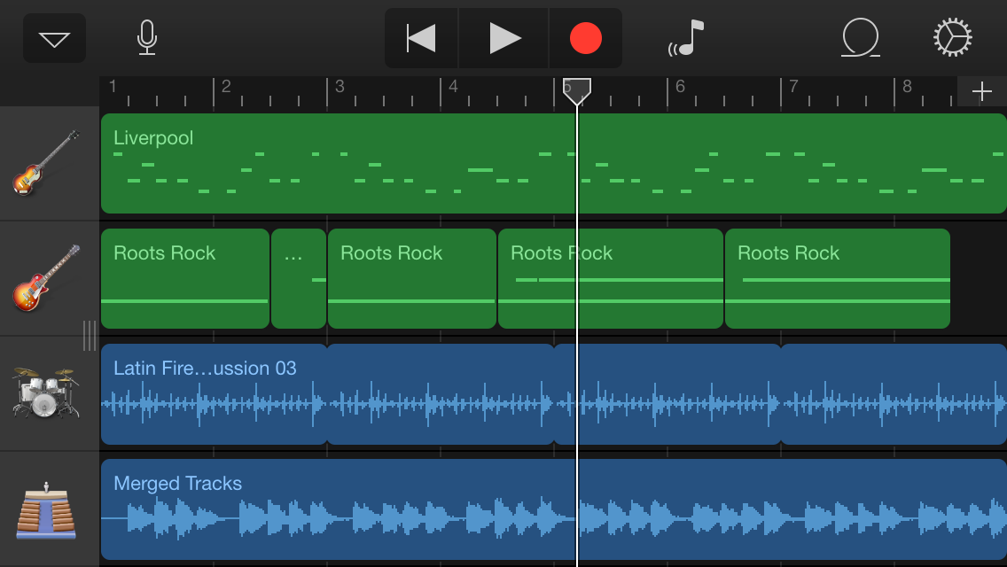The height and width of the screenshot is (567, 1007).
Task: Tap bar 7 on the ruler
Action: (x=793, y=86)
